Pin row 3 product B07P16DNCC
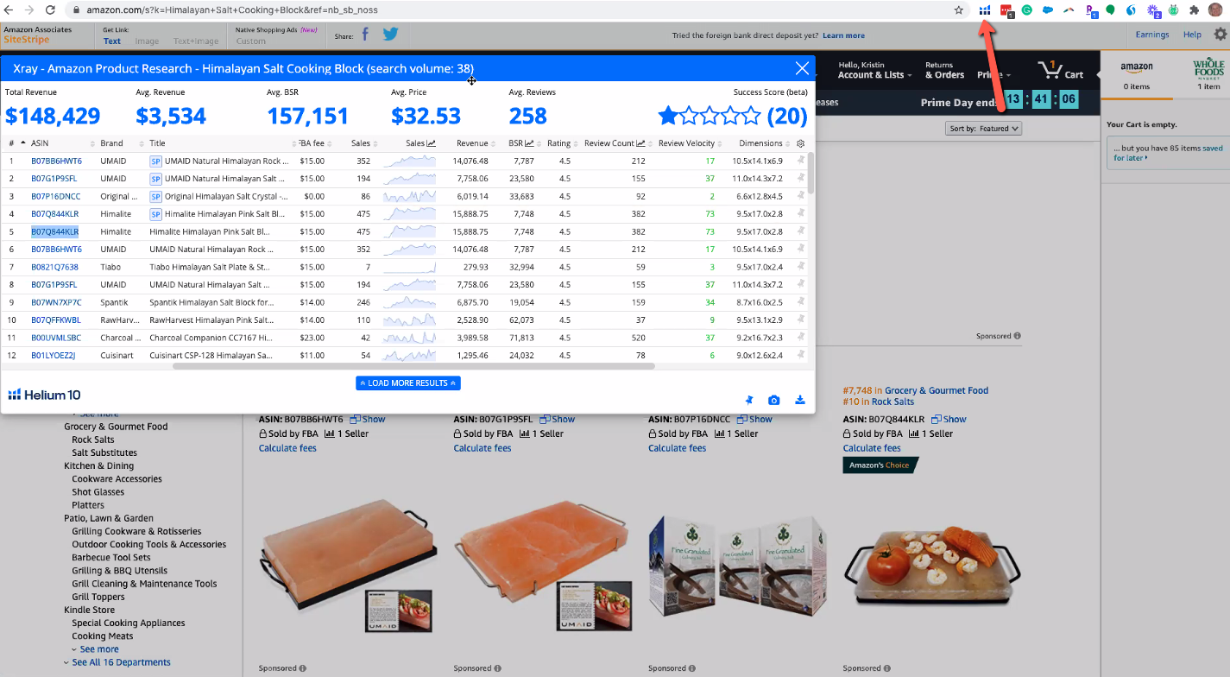Image resolution: width=1230 pixels, height=677 pixels. [800, 196]
